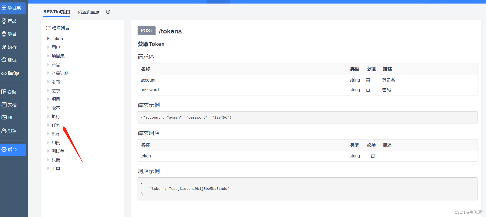Expand the 需求 module arrow
The image size is (486, 217).
(48, 91)
